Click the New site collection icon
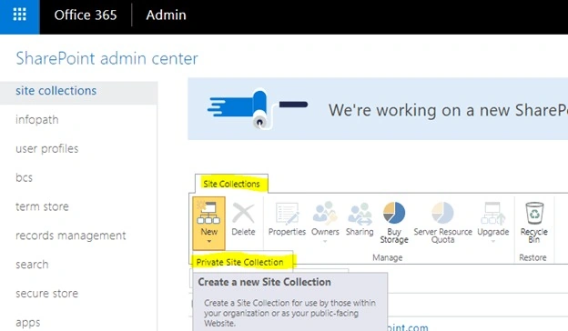Viewport: 568px width, 331px height. 208,214
